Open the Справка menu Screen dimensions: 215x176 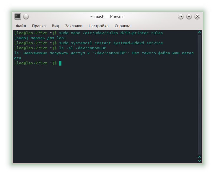coord(122,26)
